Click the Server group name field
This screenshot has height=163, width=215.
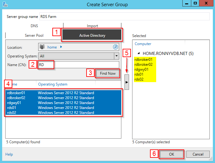124,17
